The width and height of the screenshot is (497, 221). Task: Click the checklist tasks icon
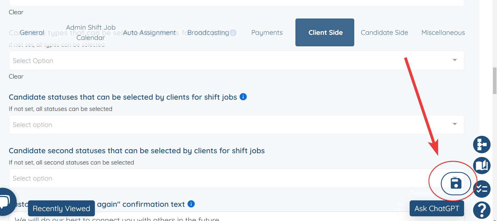pos(482,189)
